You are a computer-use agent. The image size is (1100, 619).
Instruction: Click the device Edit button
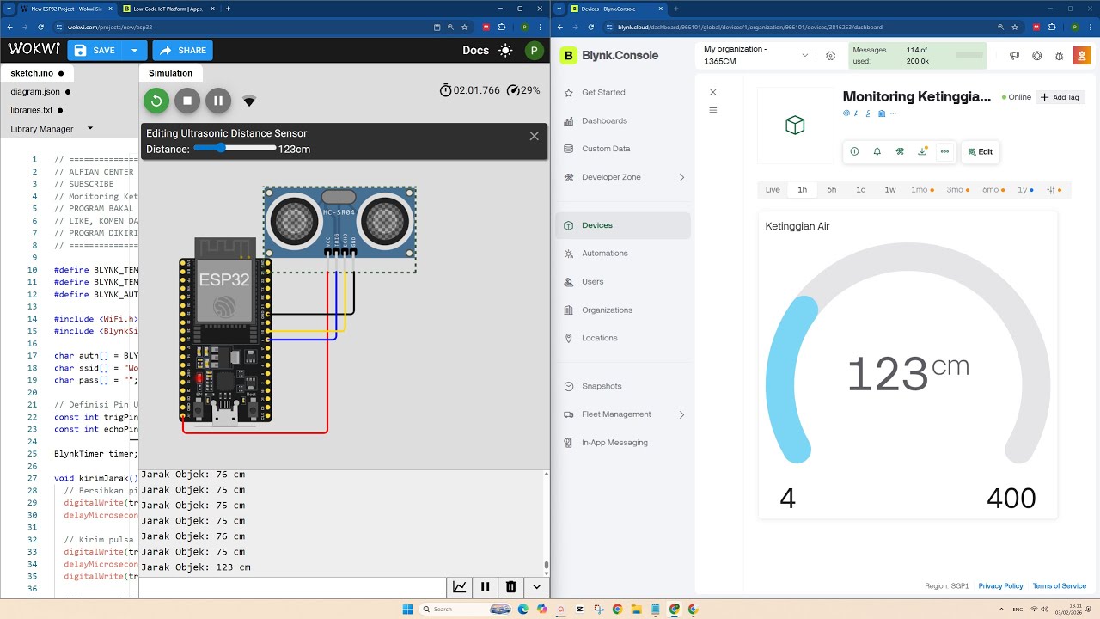pos(980,151)
